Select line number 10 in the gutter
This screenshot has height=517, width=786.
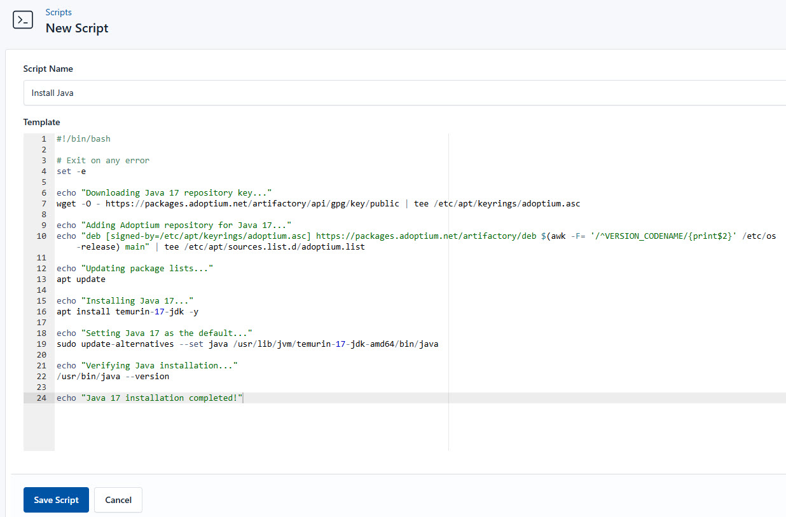point(41,236)
